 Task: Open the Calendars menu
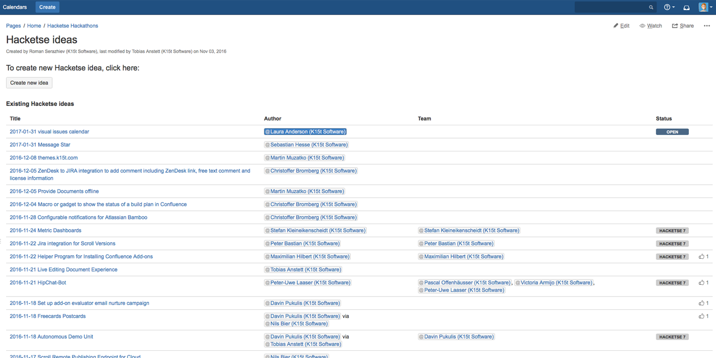coord(15,7)
